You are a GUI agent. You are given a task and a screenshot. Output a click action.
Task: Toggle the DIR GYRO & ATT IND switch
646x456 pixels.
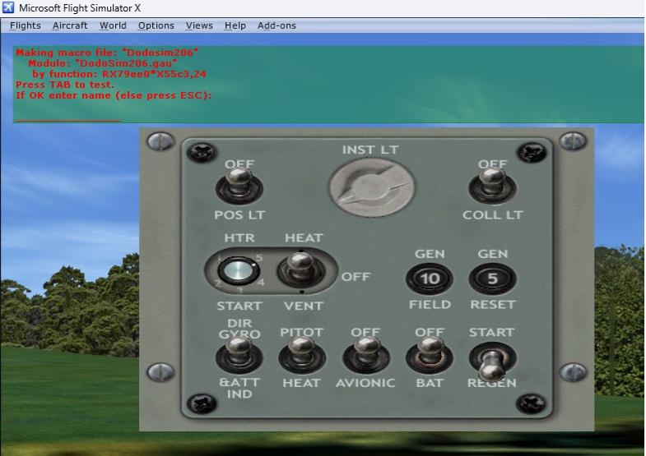pyautogui.click(x=239, y=354)
